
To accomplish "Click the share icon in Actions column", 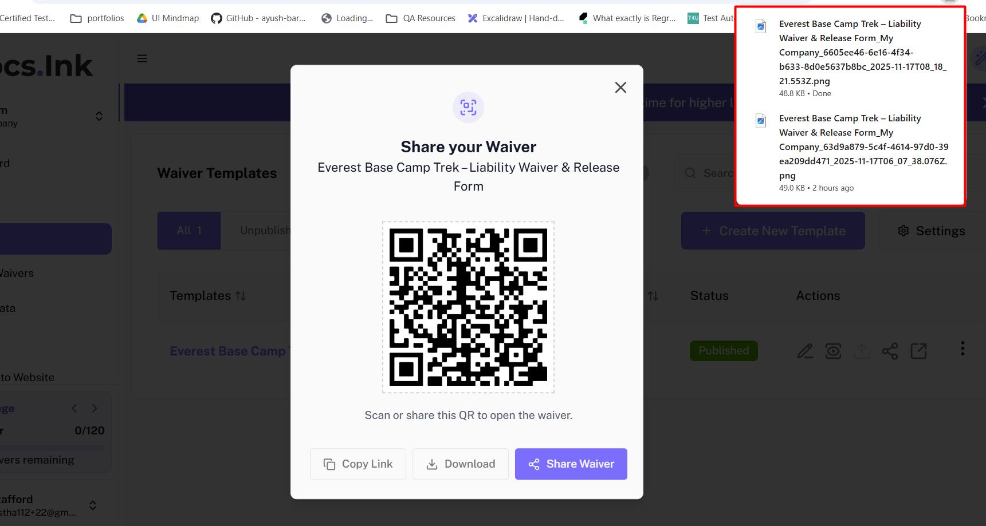I will [890, 351].
